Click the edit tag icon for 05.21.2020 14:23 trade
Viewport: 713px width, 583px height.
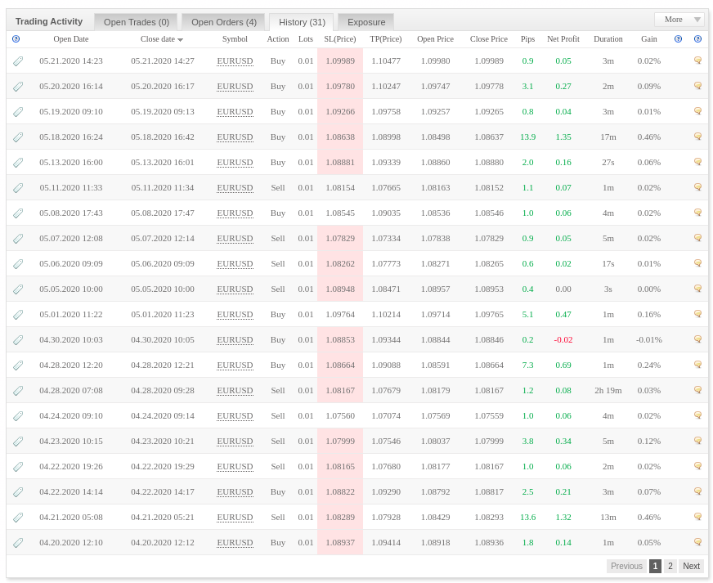[18, 61]
